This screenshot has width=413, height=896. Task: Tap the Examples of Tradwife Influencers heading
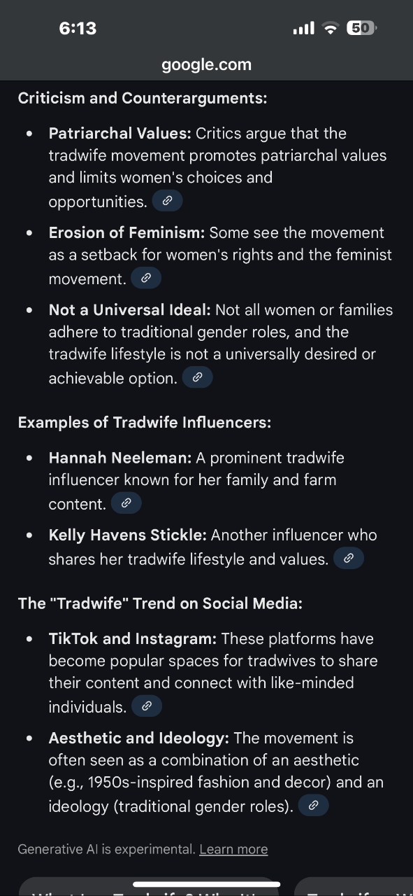[x=145, y=423]
